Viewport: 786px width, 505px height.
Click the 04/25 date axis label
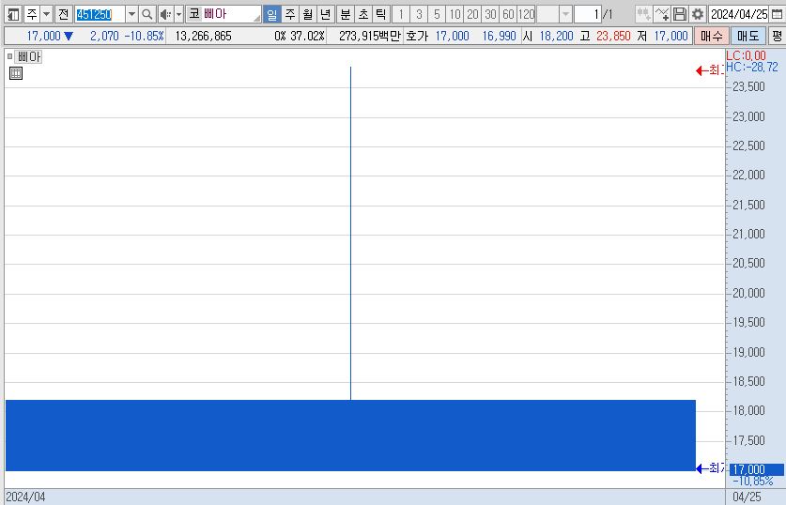(x=747, y=497)
